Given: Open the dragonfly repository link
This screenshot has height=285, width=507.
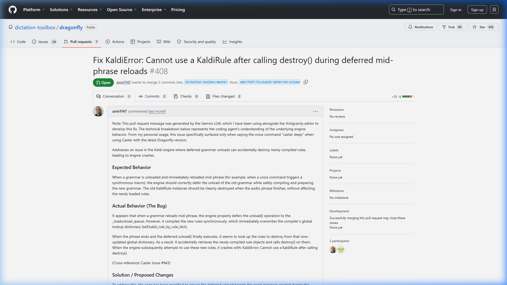Looking at the screenshot, I should pos(71,27).
